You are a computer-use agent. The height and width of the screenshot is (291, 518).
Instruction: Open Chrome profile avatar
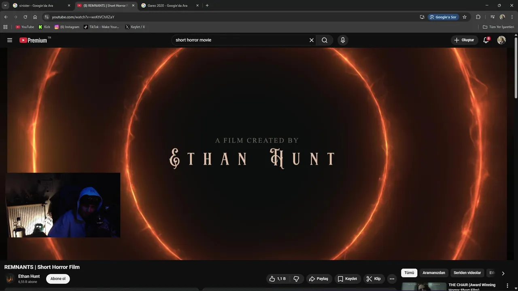(x=502, y=17)
